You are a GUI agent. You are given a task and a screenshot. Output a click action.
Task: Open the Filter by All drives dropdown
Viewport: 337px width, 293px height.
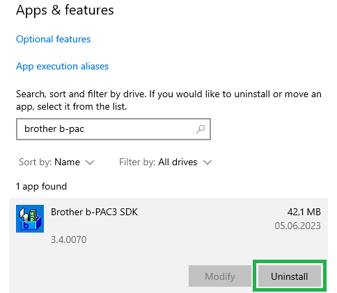166,162
